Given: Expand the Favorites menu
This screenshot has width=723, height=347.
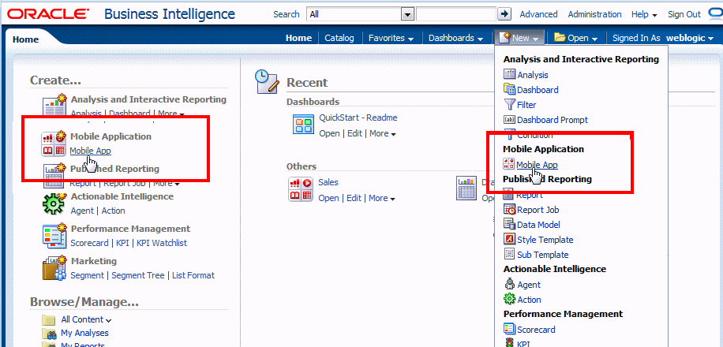Looking at the screenshot, I should (x=391, y=38).
